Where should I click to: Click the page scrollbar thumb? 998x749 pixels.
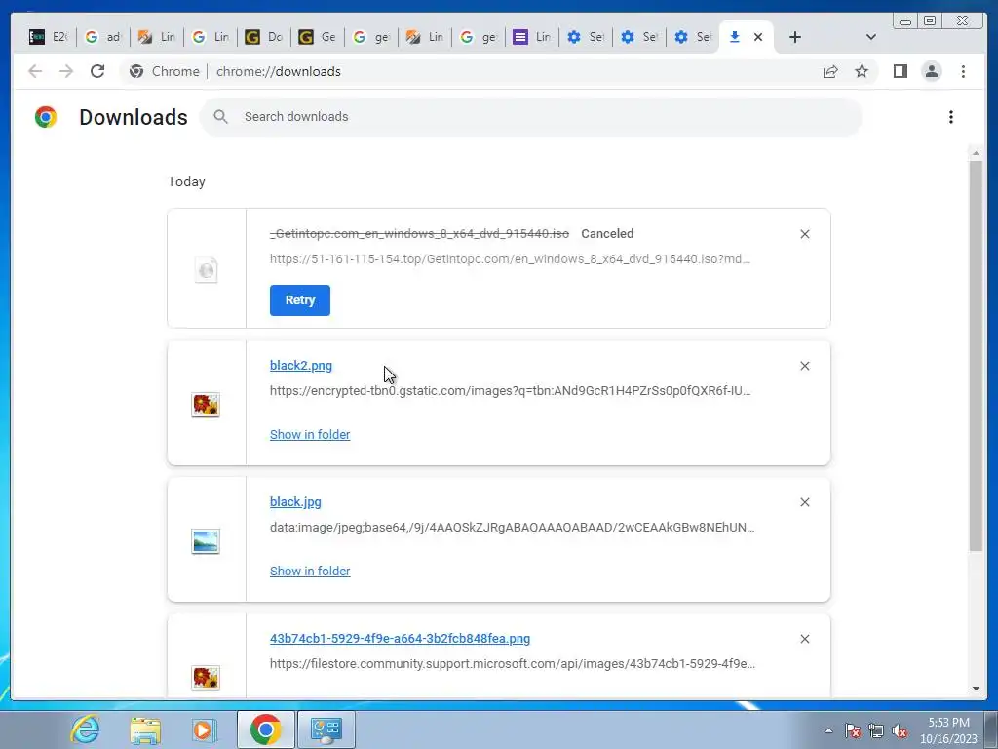976,355
